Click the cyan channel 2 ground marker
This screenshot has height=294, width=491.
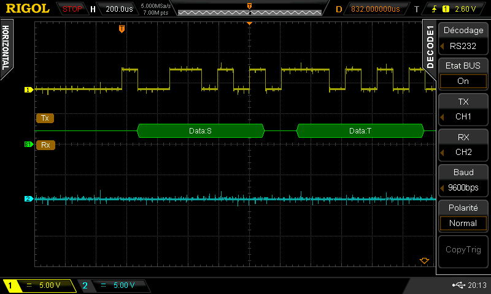pos(29,198)
